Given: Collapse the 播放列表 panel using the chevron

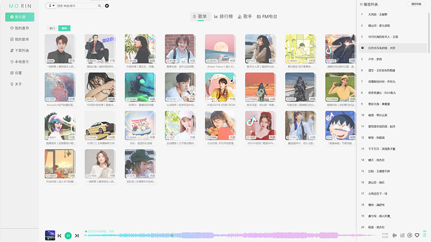Looking at the screenshot, I should pos(361,4).
